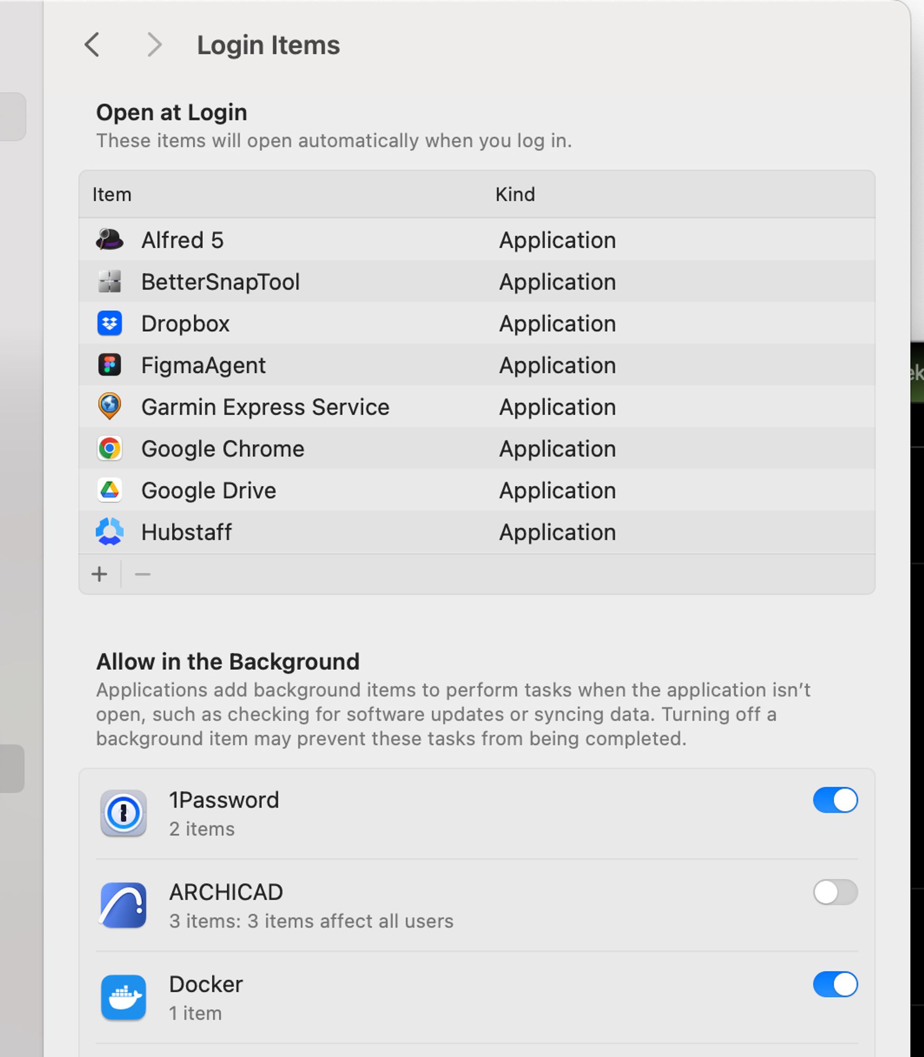924x1057 pixels.
Task: Click the Docker label
Action: (x=206, y=984)
